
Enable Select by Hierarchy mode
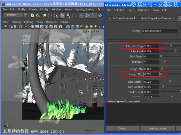pyautogui.click(x=56, y=16)
